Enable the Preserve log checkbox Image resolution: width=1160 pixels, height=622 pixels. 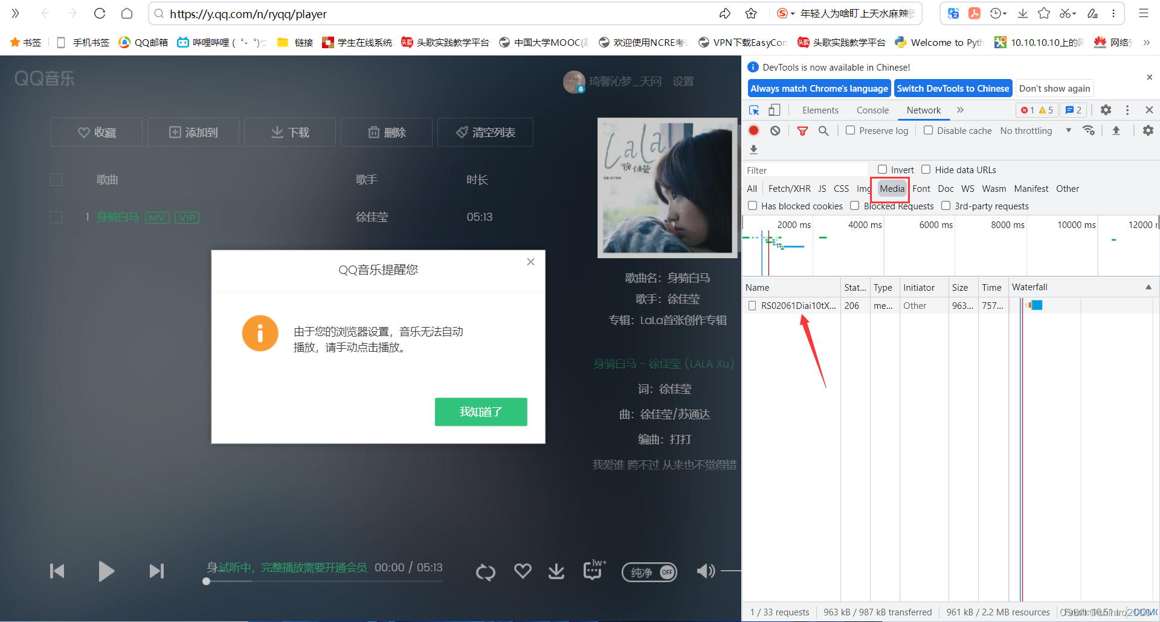(x=850, y=130)
